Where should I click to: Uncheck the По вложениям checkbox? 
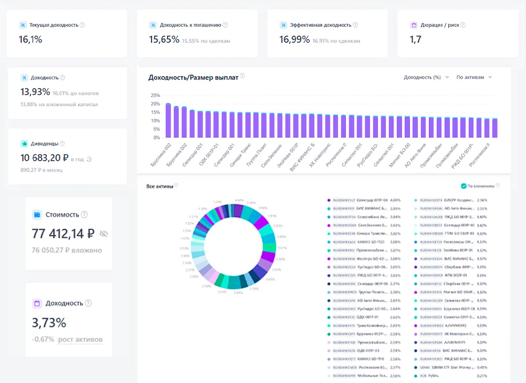click(x=464, y=186)
